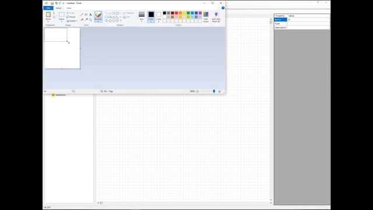Select the Color picker eyedropper tool
The width and height of the screenshot is (373, 210).
(86, 20)
